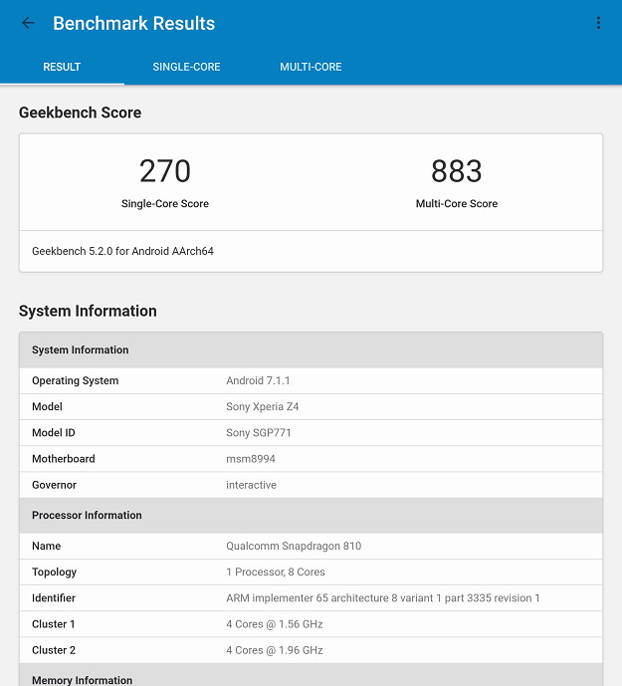Click the ARM implementer 65 identifier value
This screenshot has width=622, height=686.
click(x=383, y=598)
